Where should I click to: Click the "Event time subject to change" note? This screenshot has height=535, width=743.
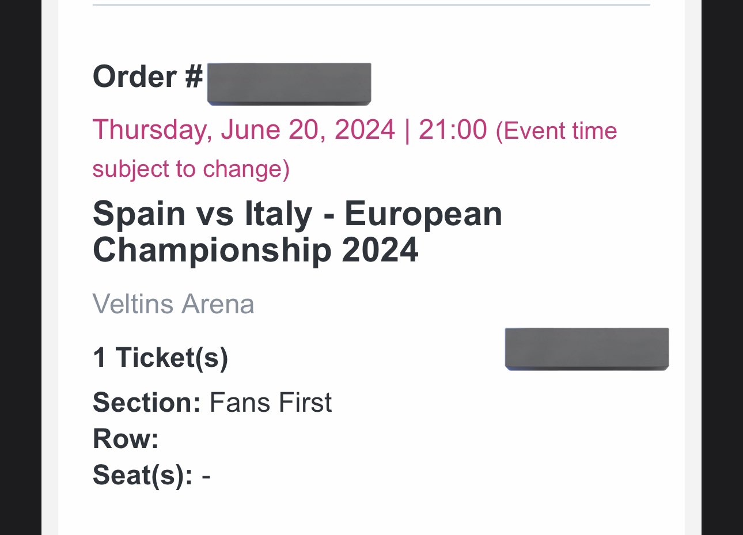click(355, 150)
